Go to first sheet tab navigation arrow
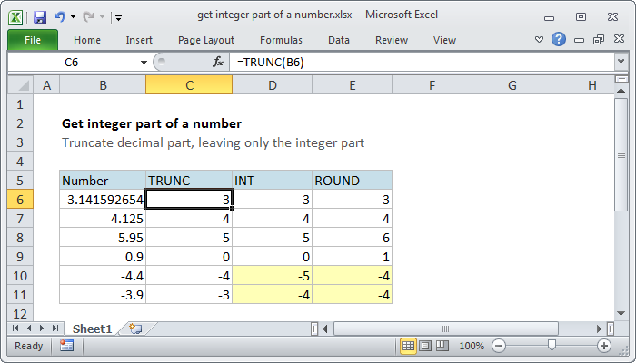The width and height of the screenshot is (636, 363). point(15,329)
